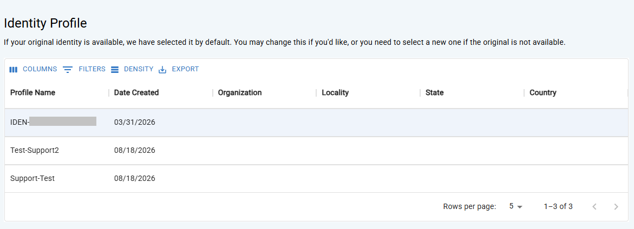
Task: Open the Rows per page dropdown
Action: point(515,206)
